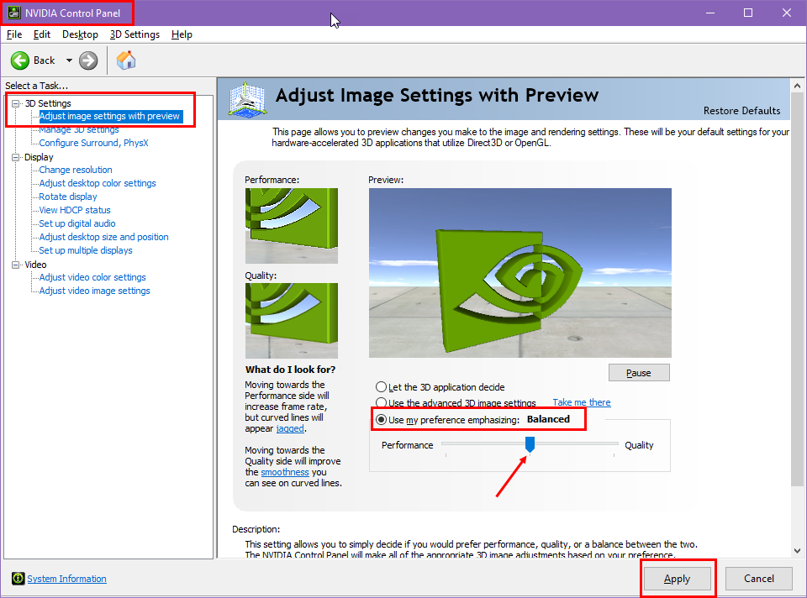Open Rotate display task
The image size is (807, 598).
[68, 197]
